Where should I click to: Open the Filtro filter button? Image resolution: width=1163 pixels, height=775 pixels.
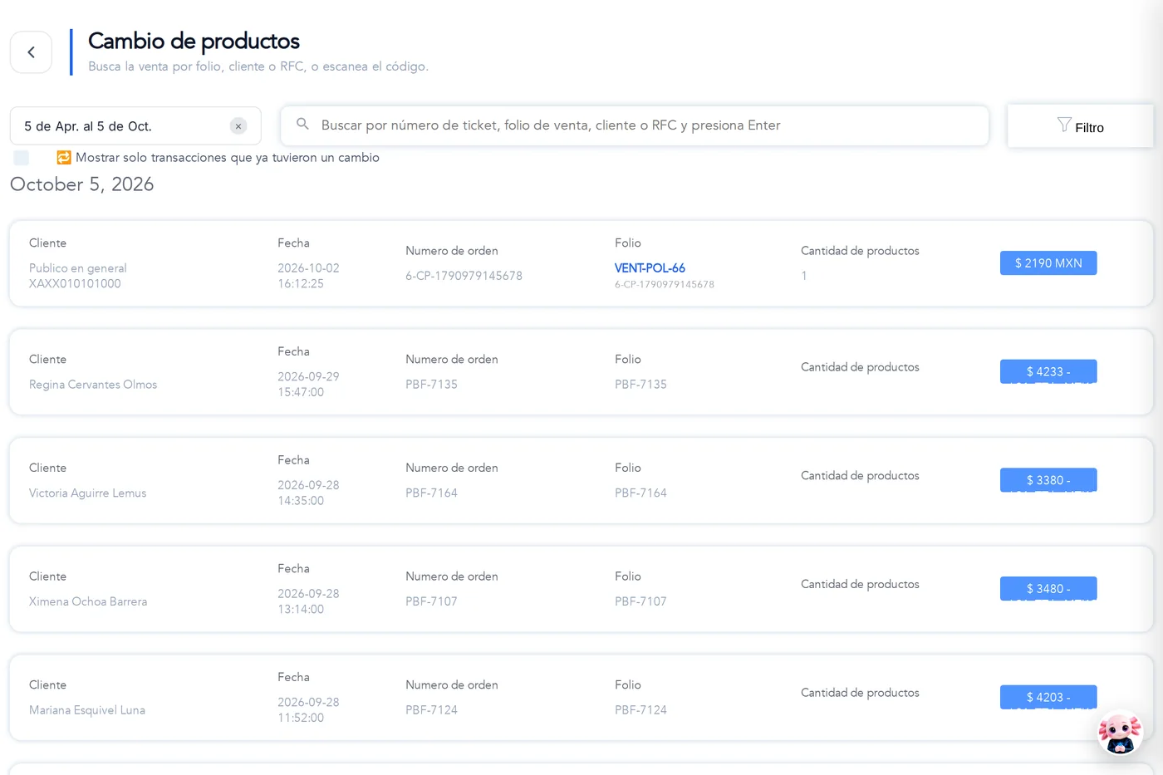click(1080, 126)
